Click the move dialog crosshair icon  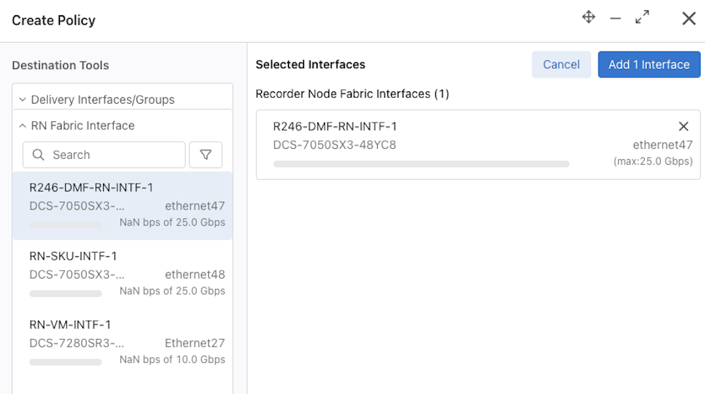point(588,17)
